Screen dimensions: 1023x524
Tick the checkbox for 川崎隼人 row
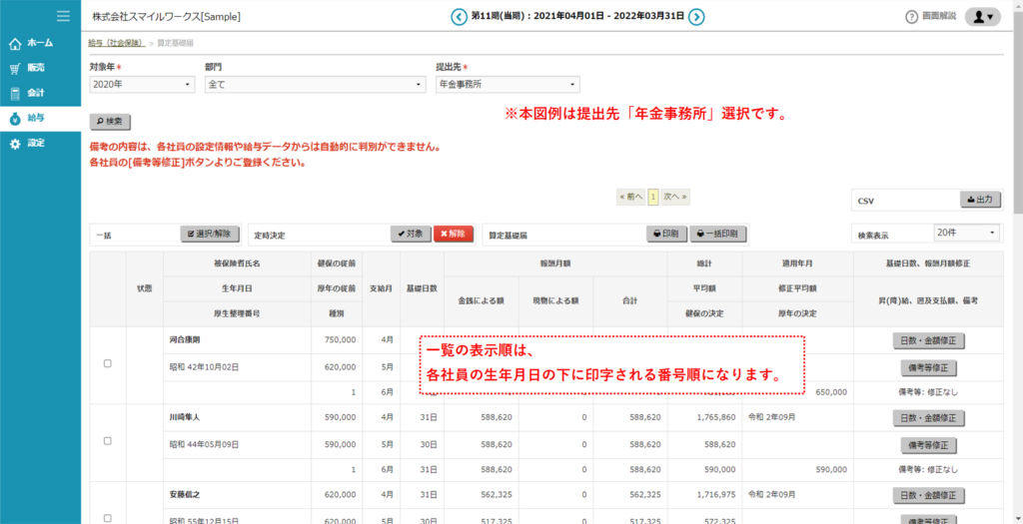108,441
